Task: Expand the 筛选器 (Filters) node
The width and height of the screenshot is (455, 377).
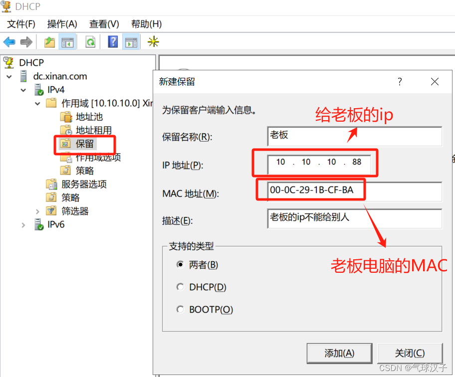Action: [x=37, y=211]
